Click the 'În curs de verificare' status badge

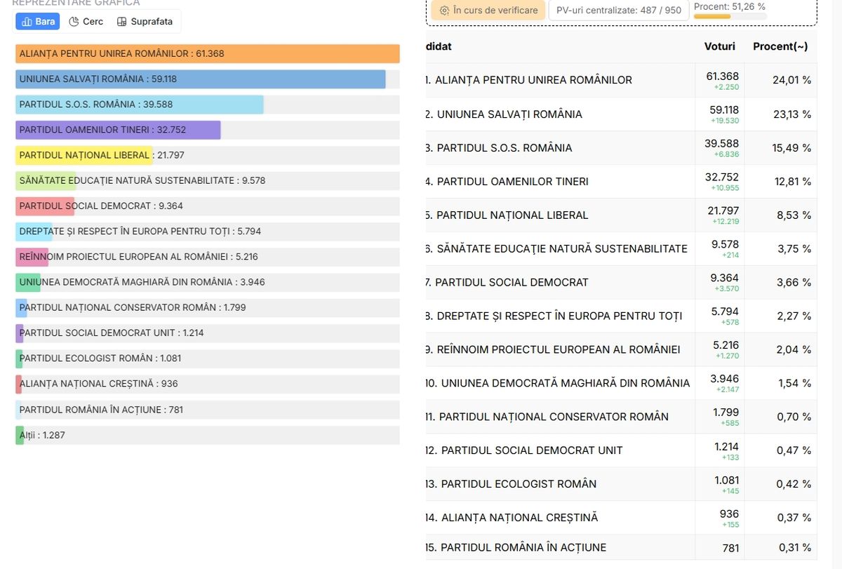pyautogui.click(x=488, y=11)
